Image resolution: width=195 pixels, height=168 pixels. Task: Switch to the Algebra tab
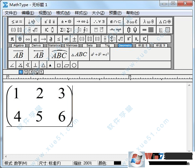(x=18, y=45)
